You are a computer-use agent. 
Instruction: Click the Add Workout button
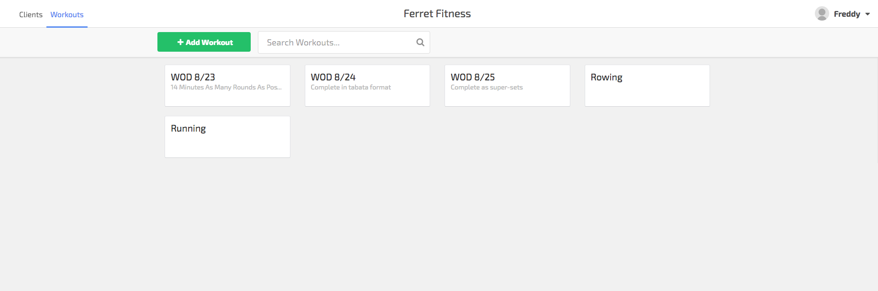204,42
